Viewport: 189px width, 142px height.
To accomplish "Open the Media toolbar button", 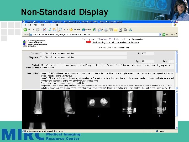I will tap(86, 30).
